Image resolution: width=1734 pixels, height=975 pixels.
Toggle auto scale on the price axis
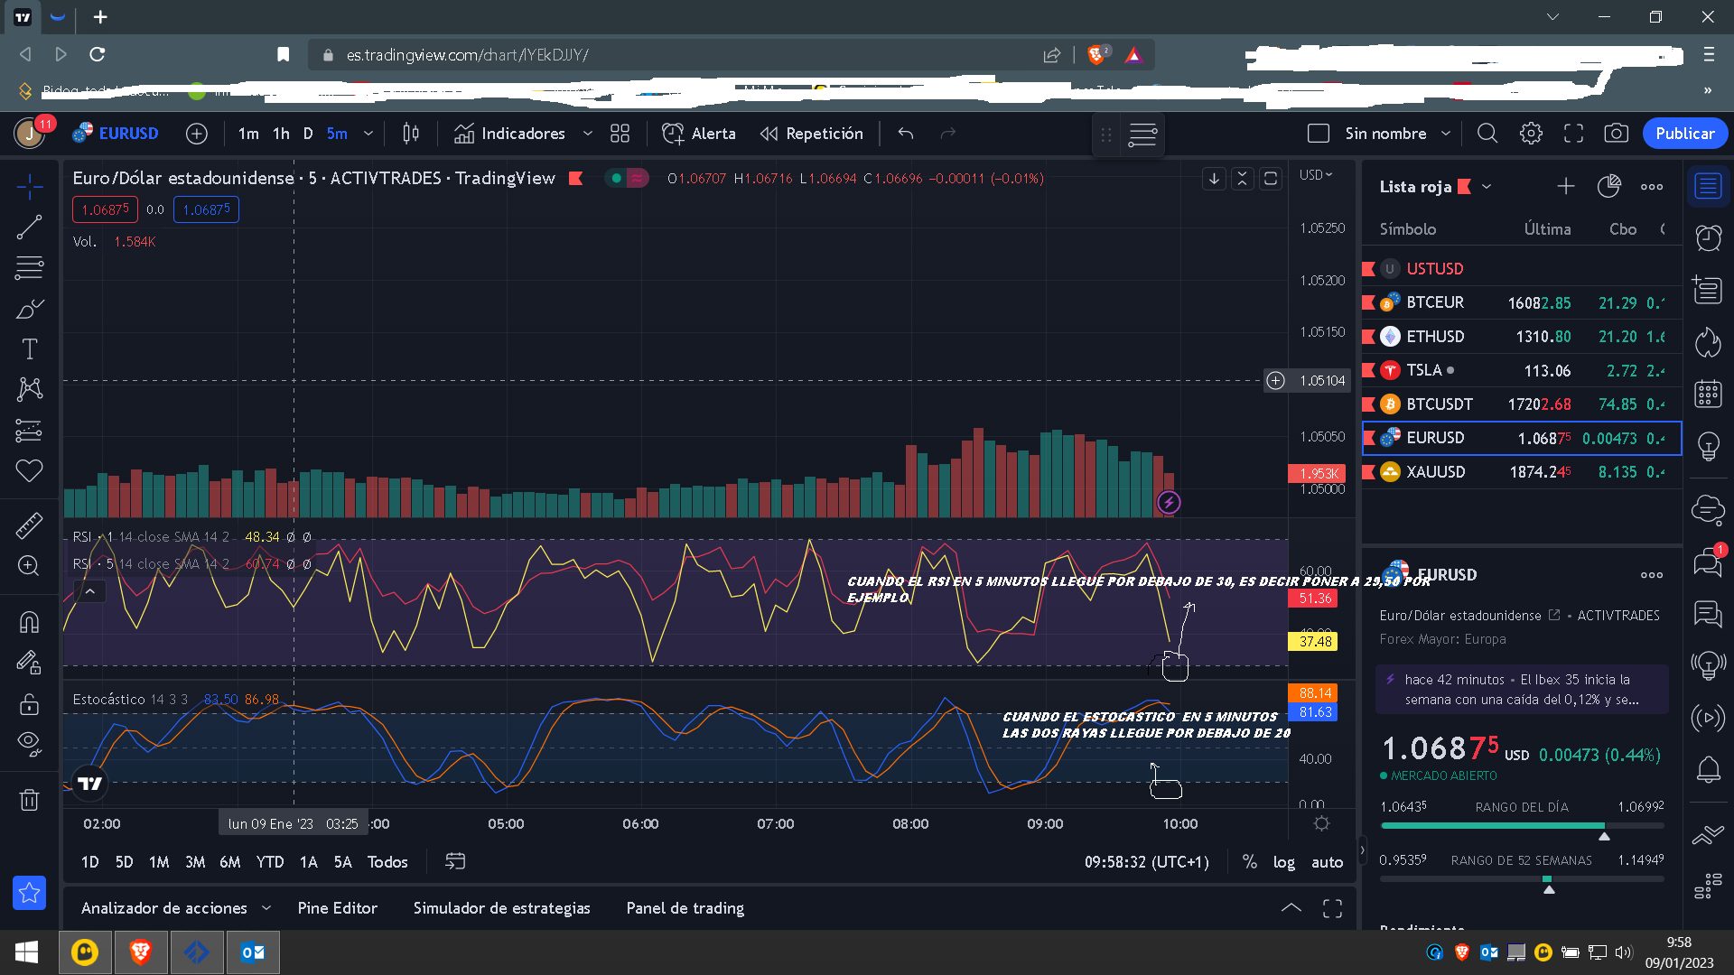click(x=1327, y=862)
